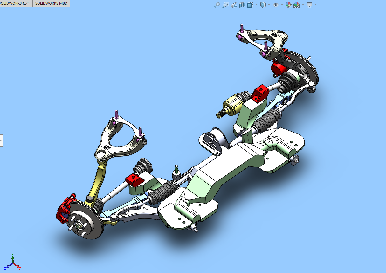Click the Apply Scene icon

point(296,5)
